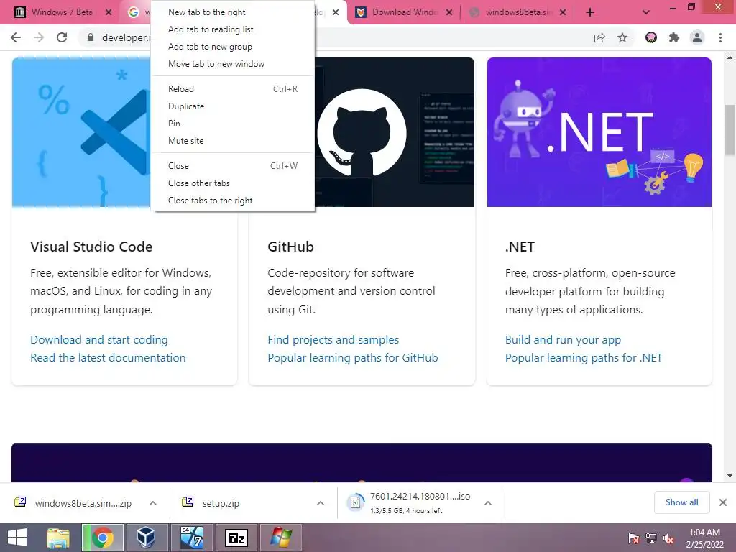Click the muted volume tray icon

click(669, 538)
